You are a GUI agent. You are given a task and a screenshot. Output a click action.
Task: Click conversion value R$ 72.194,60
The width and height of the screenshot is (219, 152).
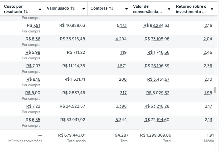157,120
